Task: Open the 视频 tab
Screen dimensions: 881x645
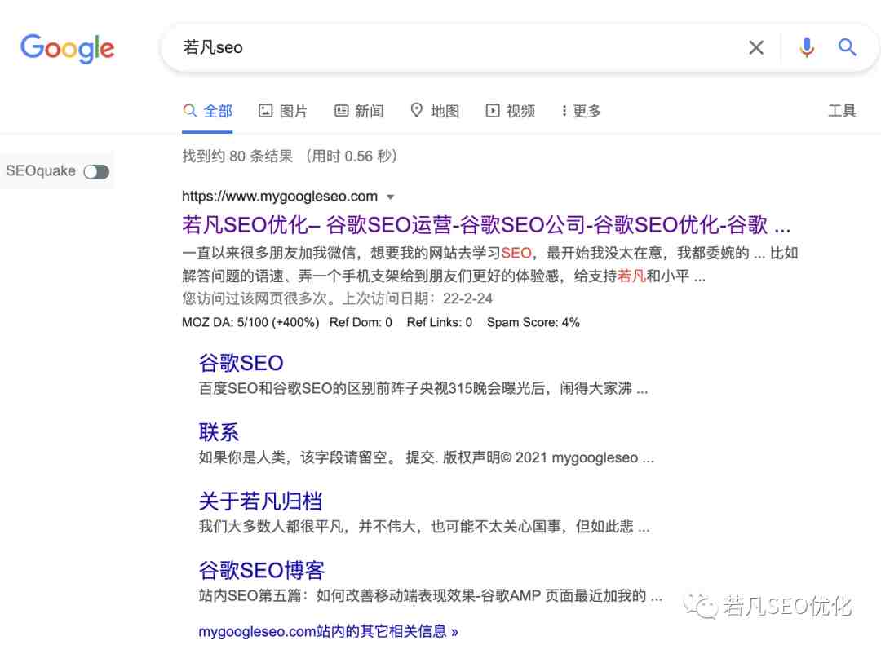Action: coord(511,111)
